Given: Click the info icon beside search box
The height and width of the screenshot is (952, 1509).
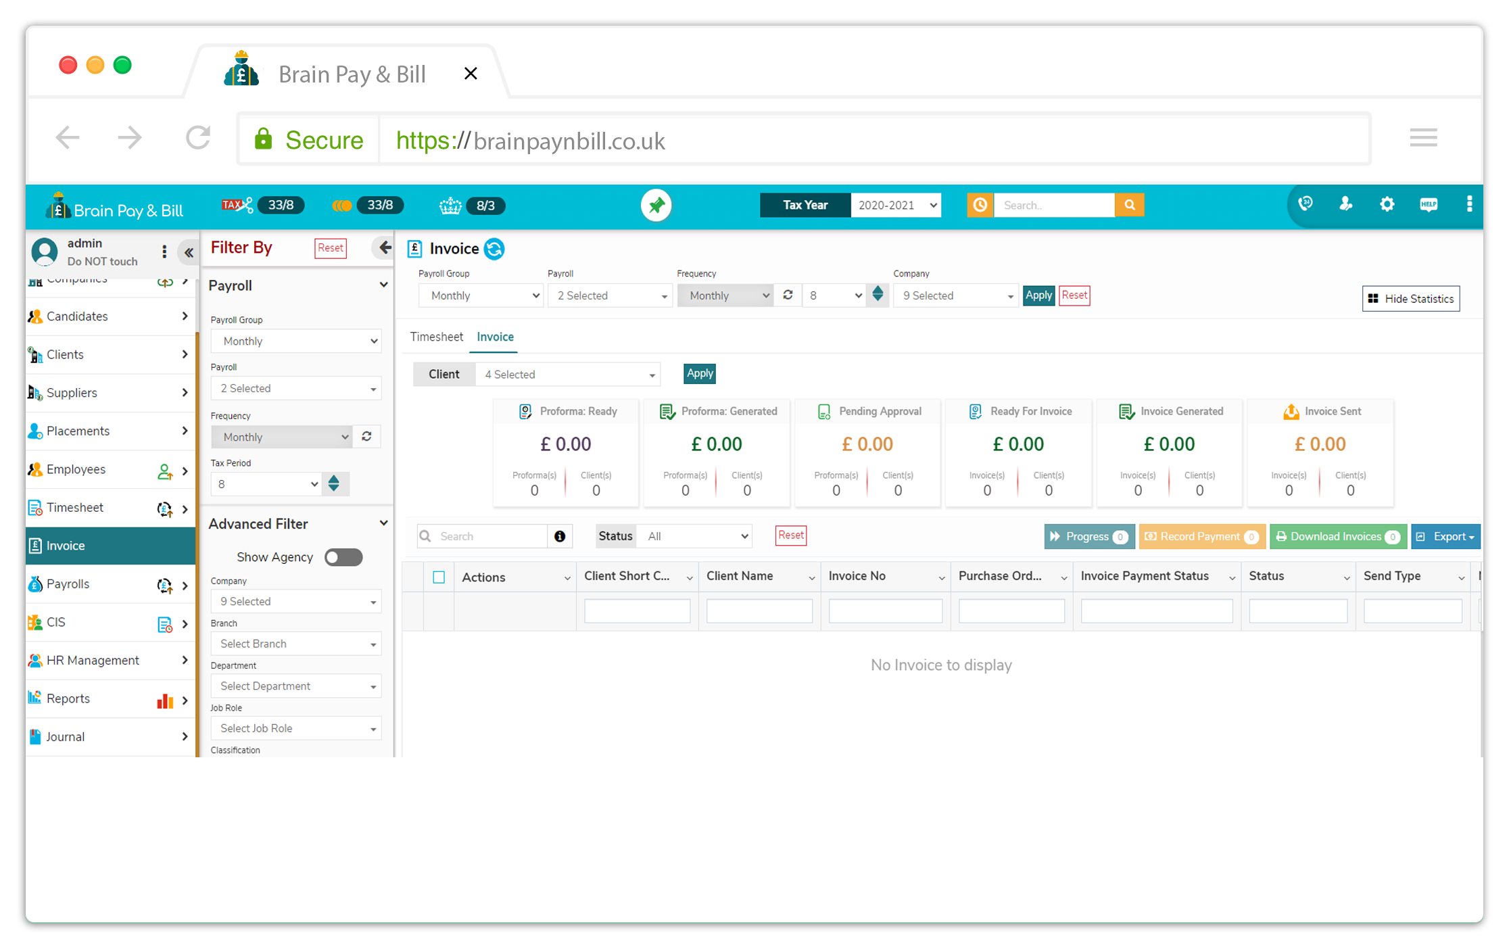Looking at the screenshot, I should [560, 536].
